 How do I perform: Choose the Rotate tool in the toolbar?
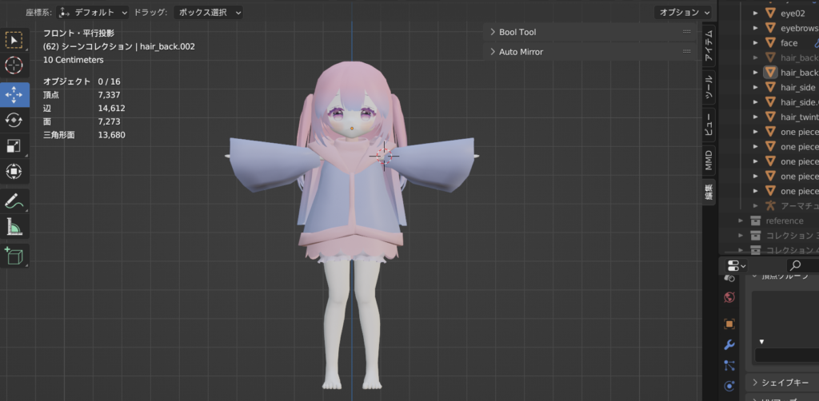coord(14,120)
